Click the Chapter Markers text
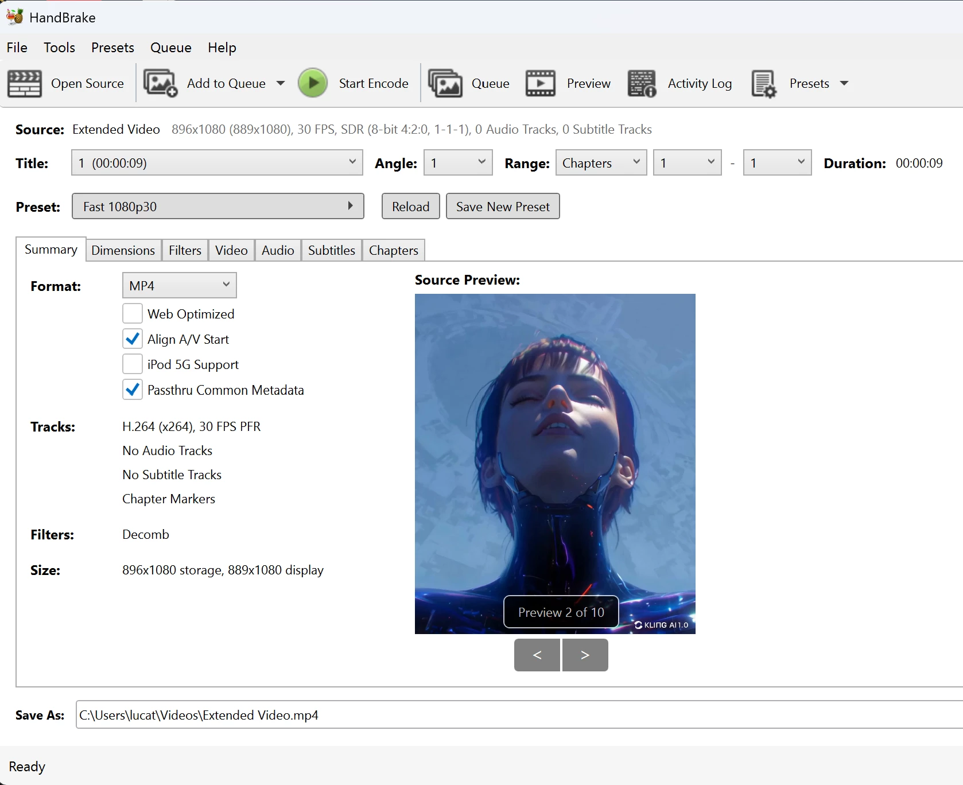Viewport: 963px width, 785px height. pyautogui.click(x=169, y=499)
